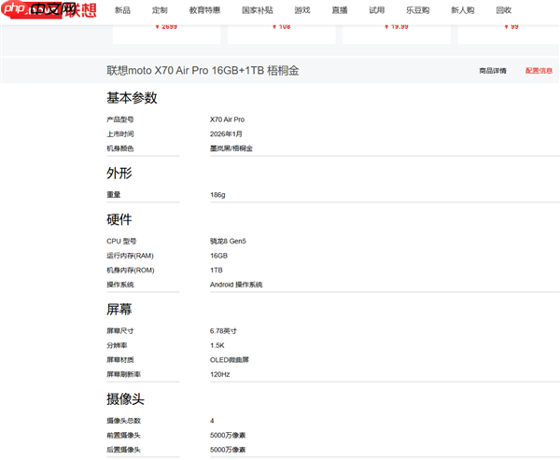This screenshot has width=560, height=460.
Task: Select 游戏 in top navigation
Action: [302, 10]
